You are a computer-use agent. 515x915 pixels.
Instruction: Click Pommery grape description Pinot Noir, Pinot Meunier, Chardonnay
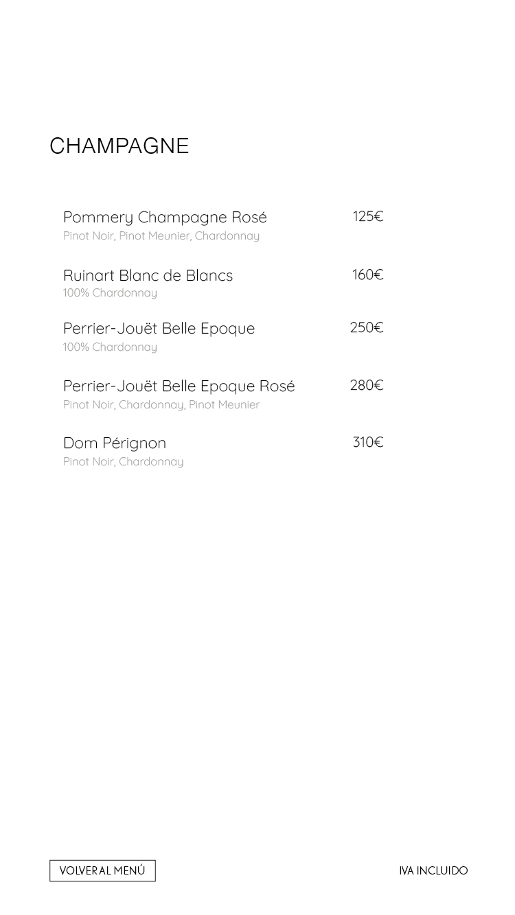161,235
